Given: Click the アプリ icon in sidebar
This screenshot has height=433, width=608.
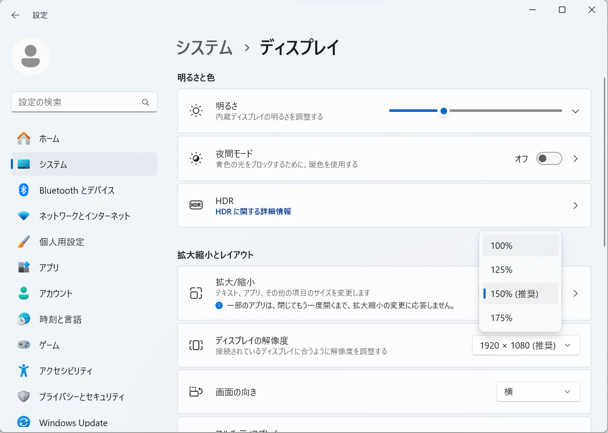Looking at the screenshot, I should click(24, 267).
